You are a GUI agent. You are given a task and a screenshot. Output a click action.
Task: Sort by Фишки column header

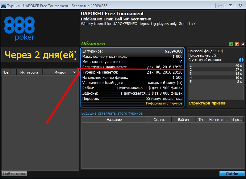pos(60,72)
